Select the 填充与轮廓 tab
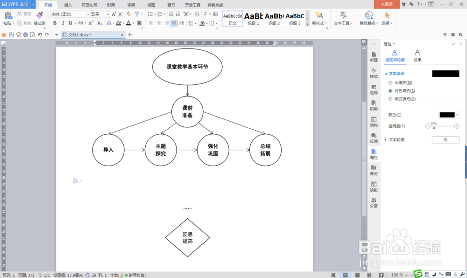467x278 pixels. (395, 56)
